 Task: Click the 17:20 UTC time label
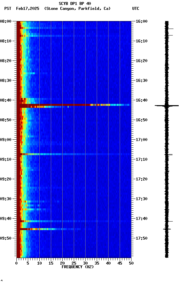tap(142, 179)
